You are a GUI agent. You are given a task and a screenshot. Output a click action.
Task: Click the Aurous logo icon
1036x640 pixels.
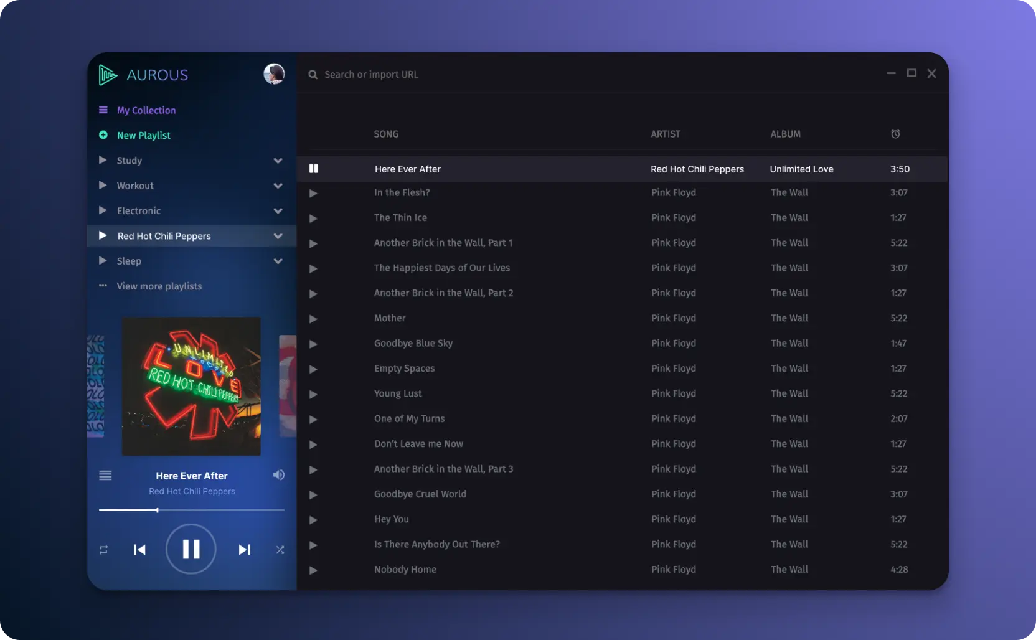pos(107,74)
